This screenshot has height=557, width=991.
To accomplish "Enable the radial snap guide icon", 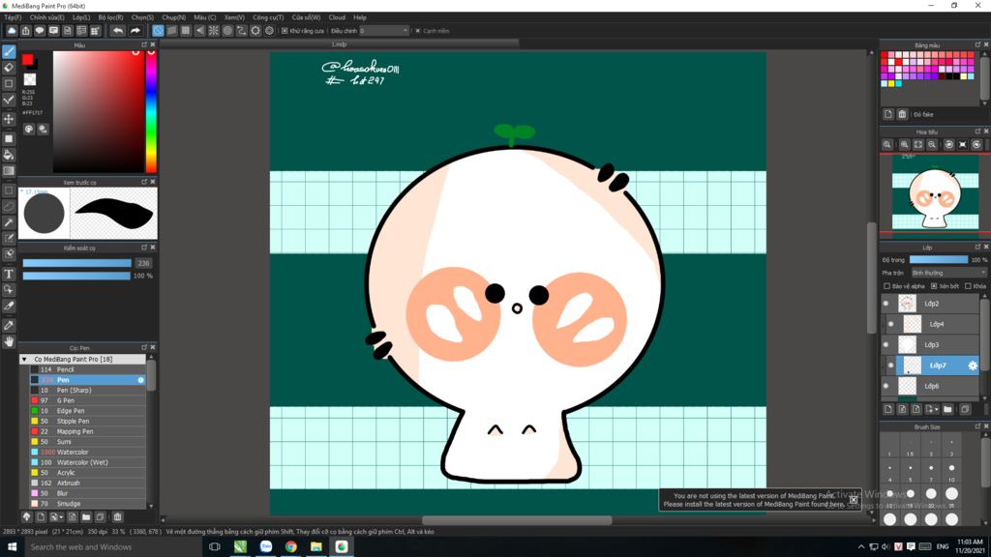I will point(214,30).
